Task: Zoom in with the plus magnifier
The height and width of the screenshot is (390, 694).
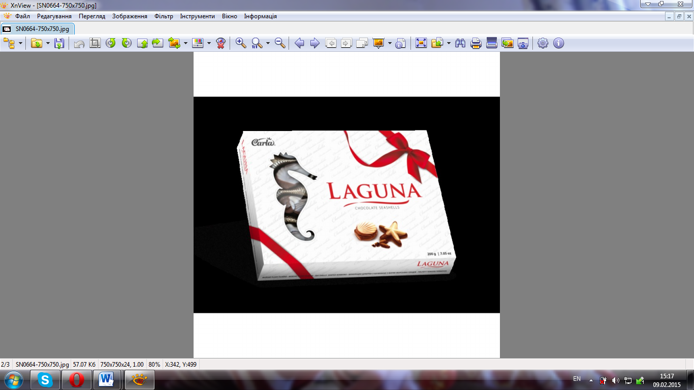Action: pos(241,43)
